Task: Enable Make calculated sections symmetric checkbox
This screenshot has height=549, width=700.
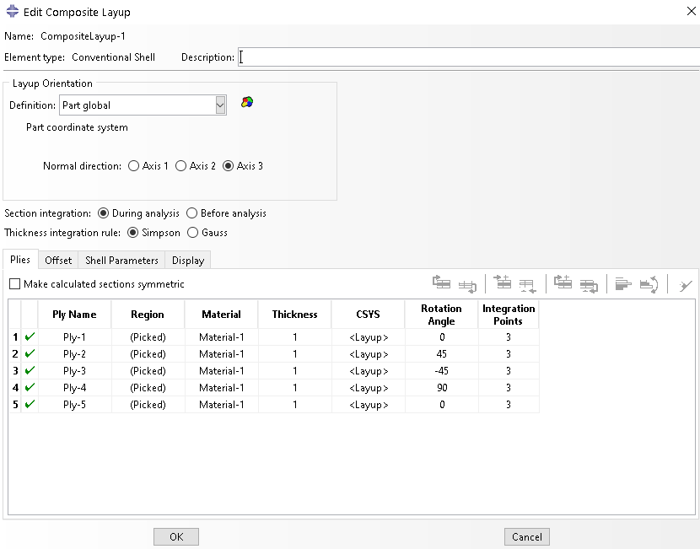Action: [x=15, y=284]
